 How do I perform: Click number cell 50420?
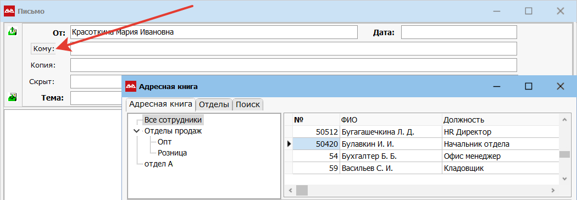[316, 144]
